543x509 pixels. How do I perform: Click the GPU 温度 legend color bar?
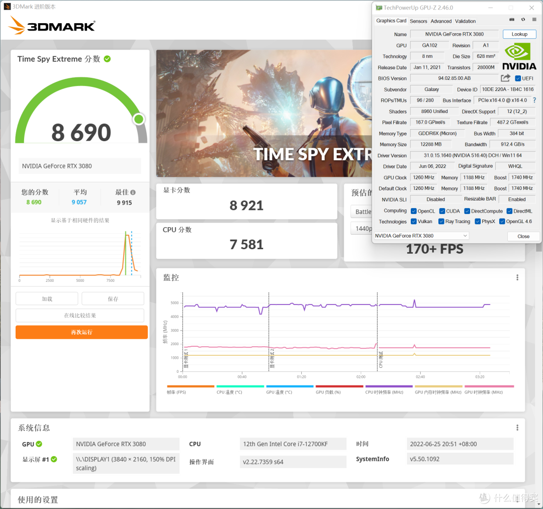pos(290,386)
